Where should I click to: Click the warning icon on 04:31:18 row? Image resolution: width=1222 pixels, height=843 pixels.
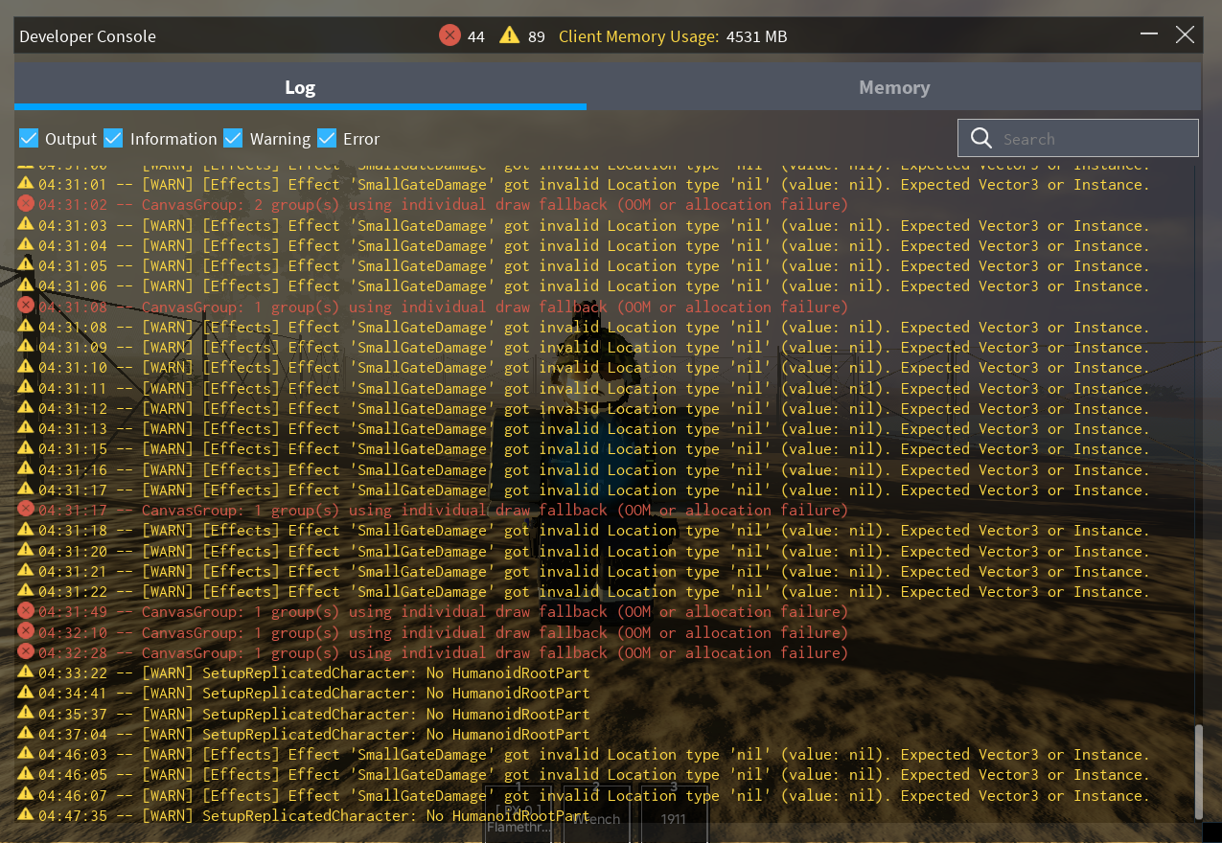tap(26, 529)
